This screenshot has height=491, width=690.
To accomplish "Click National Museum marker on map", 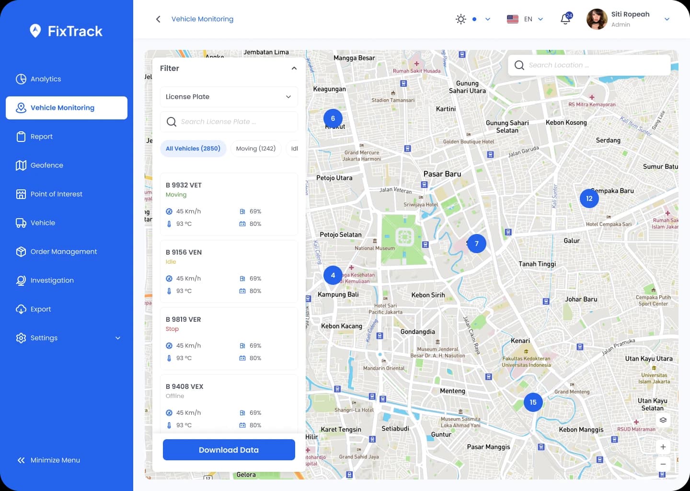I will [375, 241].
